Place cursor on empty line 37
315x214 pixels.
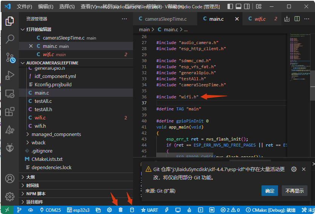pyautogui.click(x=221, y=103)
